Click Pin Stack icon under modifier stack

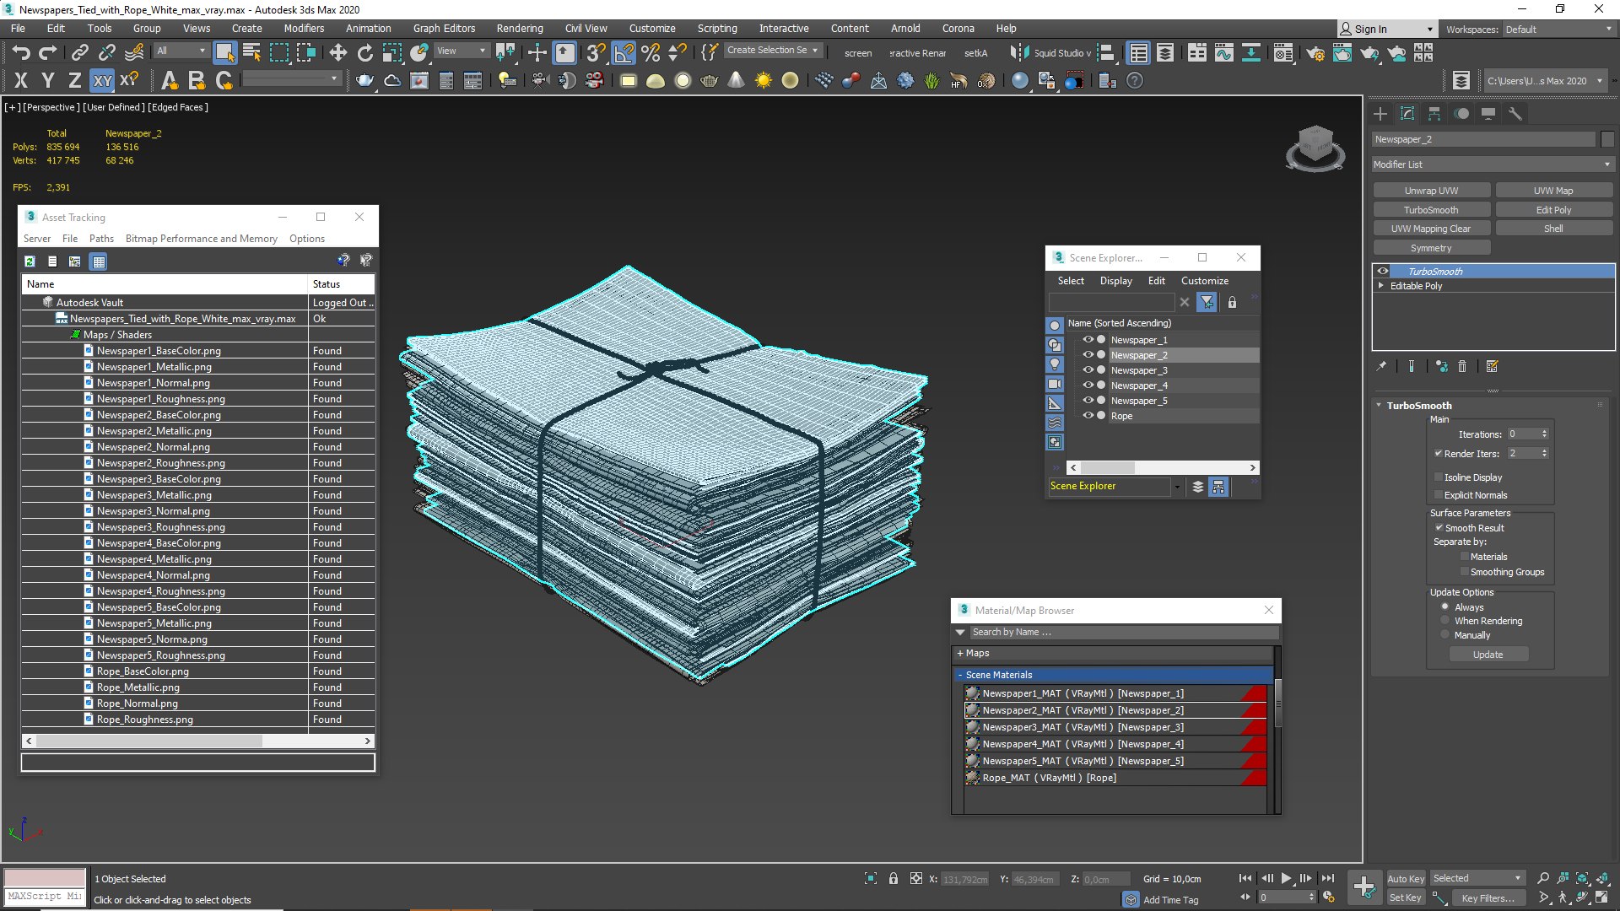pyautogui.click(x=1381, y=366)
